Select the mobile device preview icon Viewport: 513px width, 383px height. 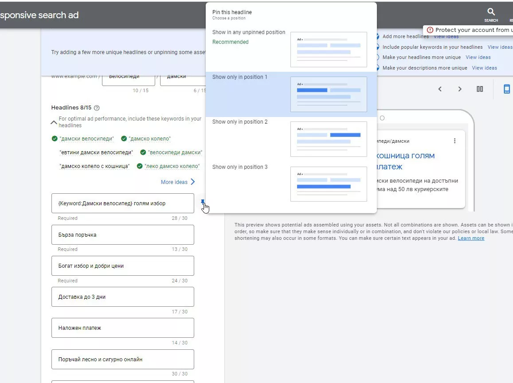click(506, 89)
